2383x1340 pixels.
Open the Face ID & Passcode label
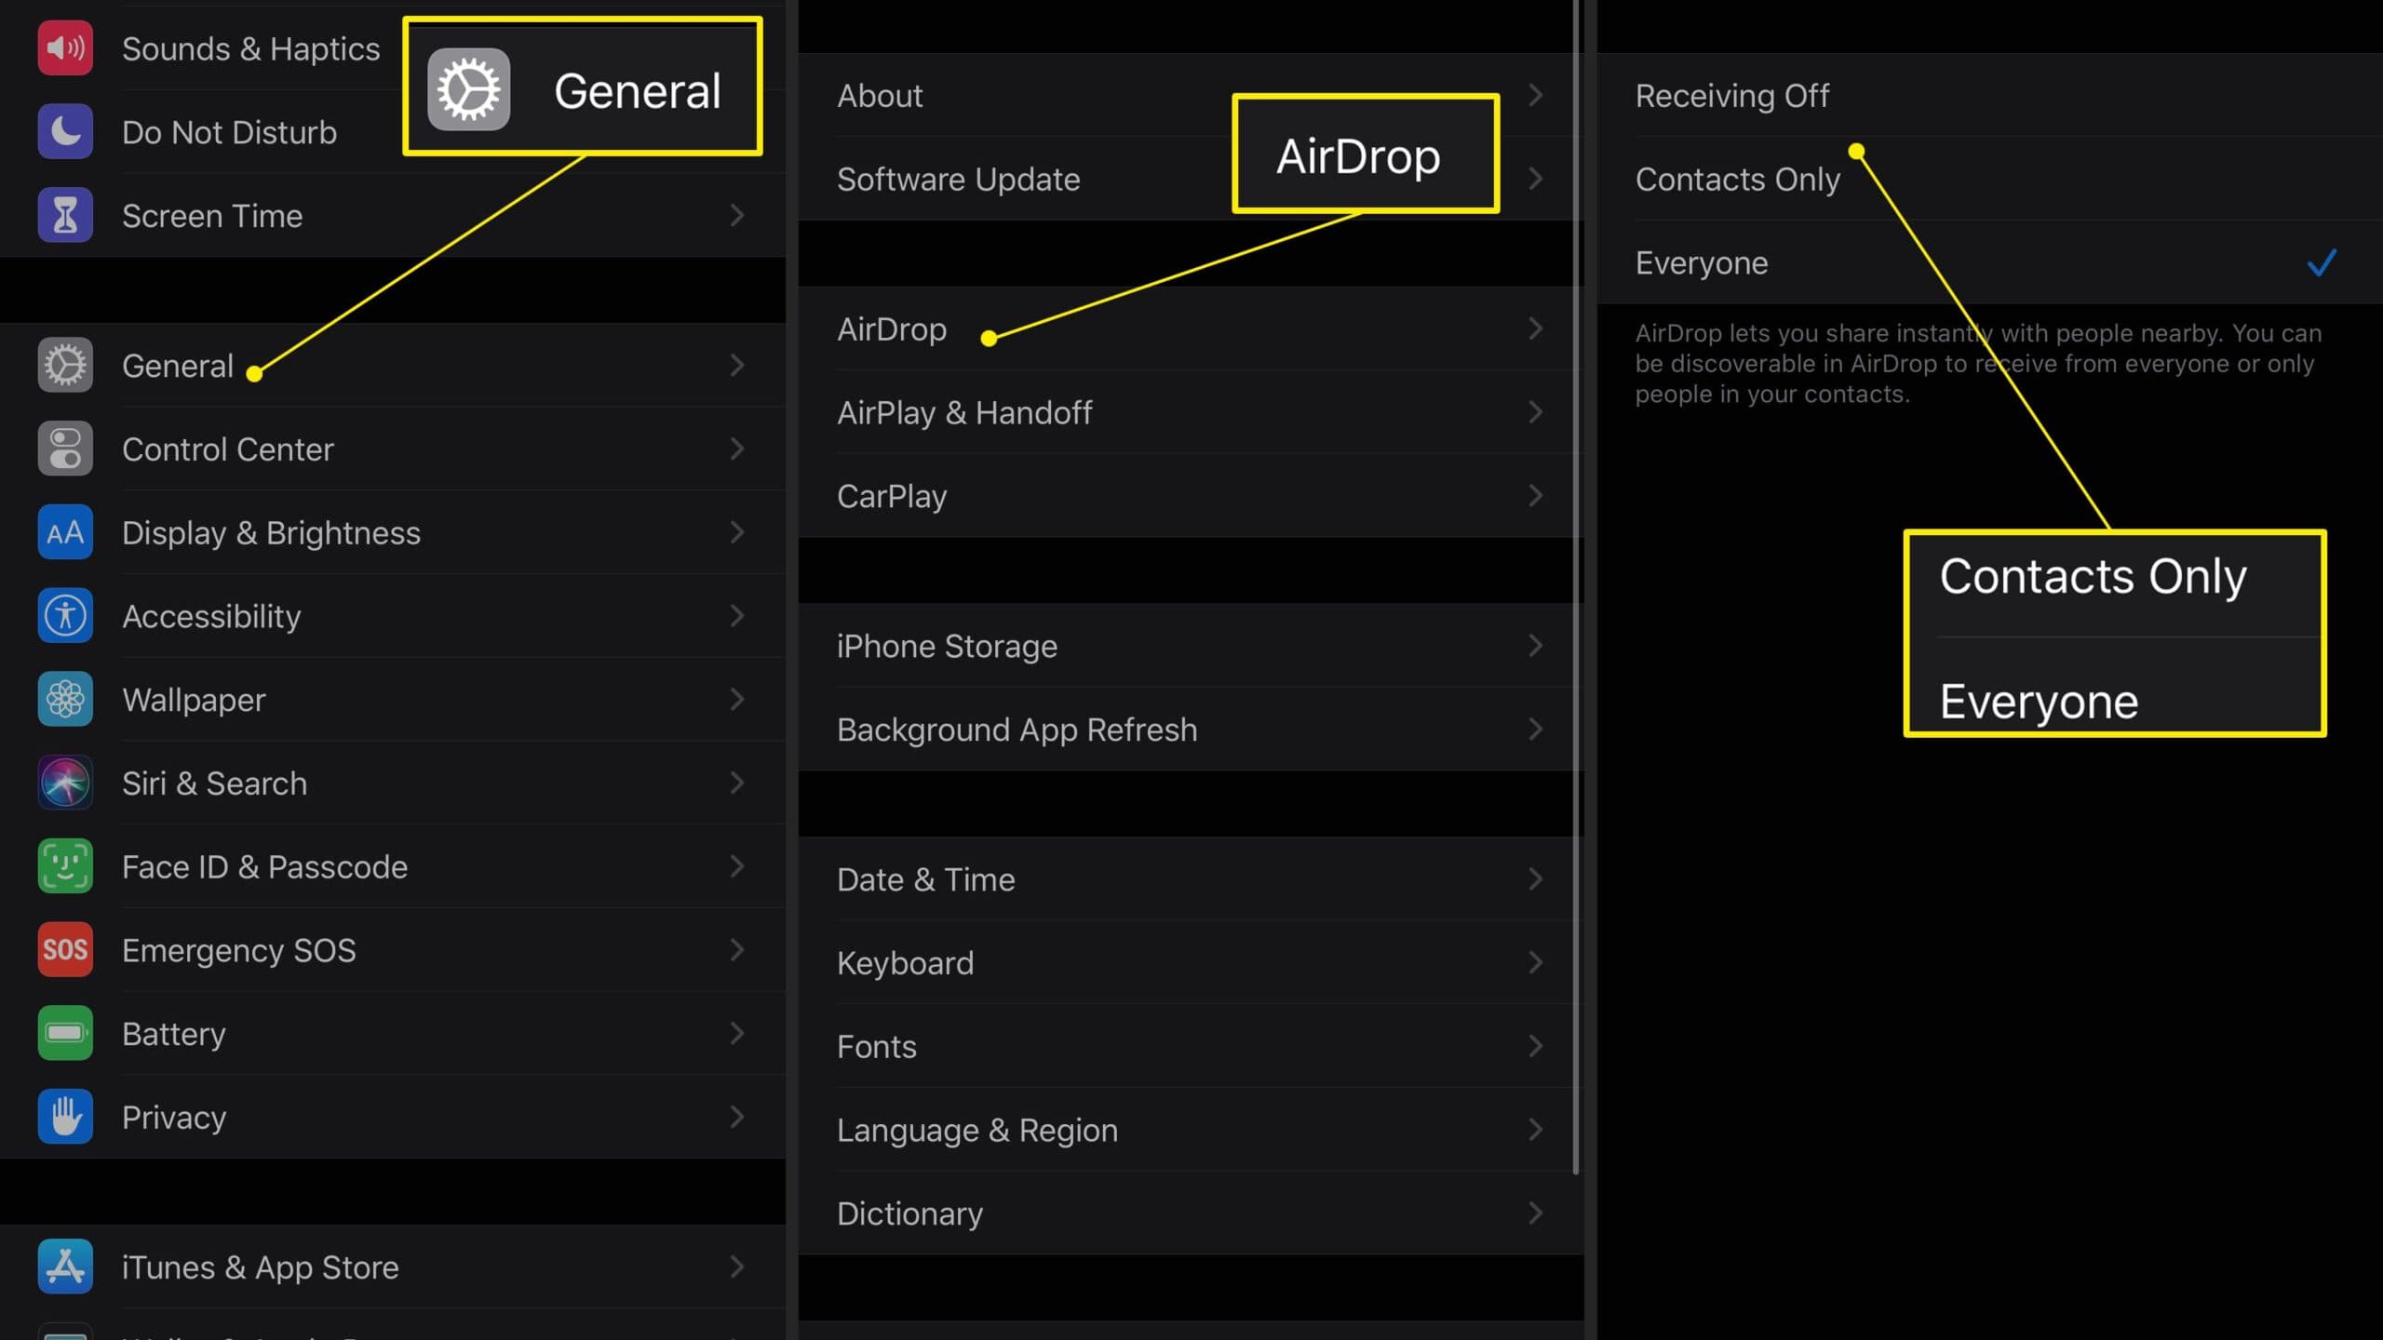[264, 867]
